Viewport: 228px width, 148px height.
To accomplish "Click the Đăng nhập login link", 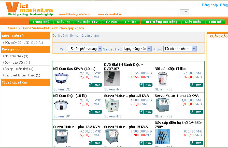I will 210,5.
